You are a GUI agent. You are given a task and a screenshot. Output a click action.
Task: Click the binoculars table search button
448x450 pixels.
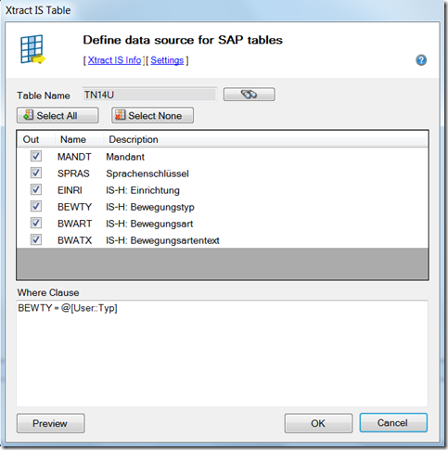250,95
